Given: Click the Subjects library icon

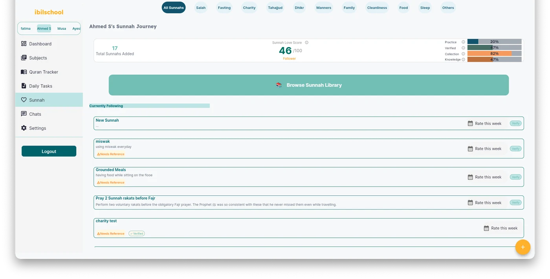Looking at the screenshot, I should coord(24,58).
